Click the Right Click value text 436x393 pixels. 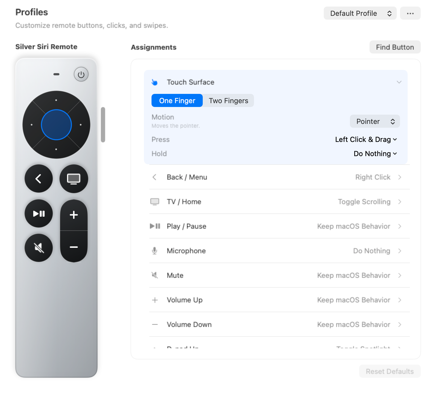(x=373, y=177)
